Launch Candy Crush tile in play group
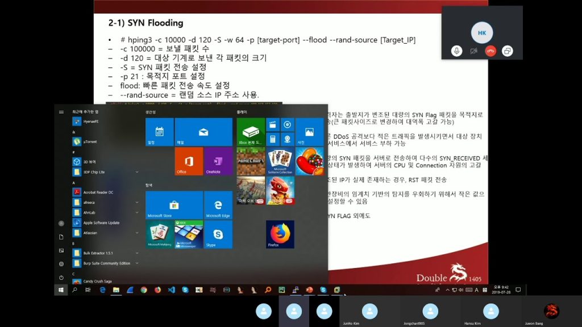 pyautogui.click(x=309, y=161)
